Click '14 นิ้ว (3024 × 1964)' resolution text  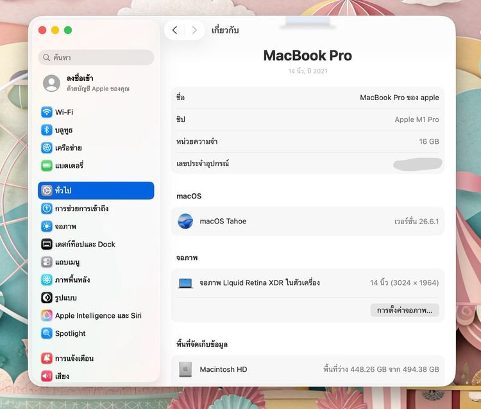pyautogui.click(x=404, y=283)
